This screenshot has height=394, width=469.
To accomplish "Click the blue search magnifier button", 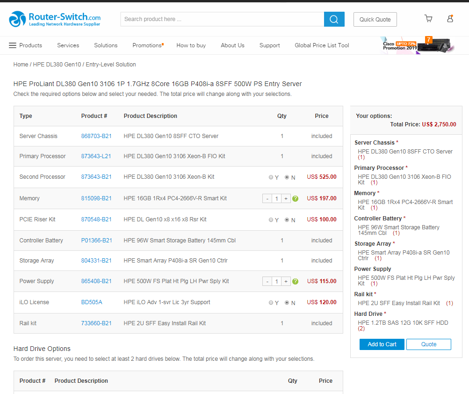I will pyautogui.click(x=334, y=19).
